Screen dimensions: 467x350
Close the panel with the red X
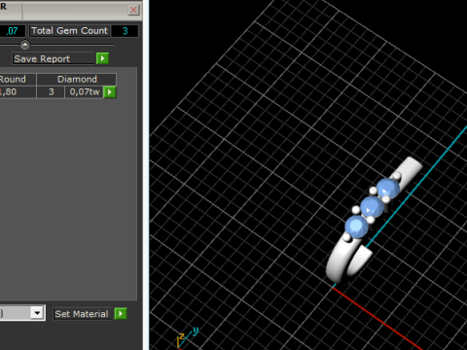(133, 10)
